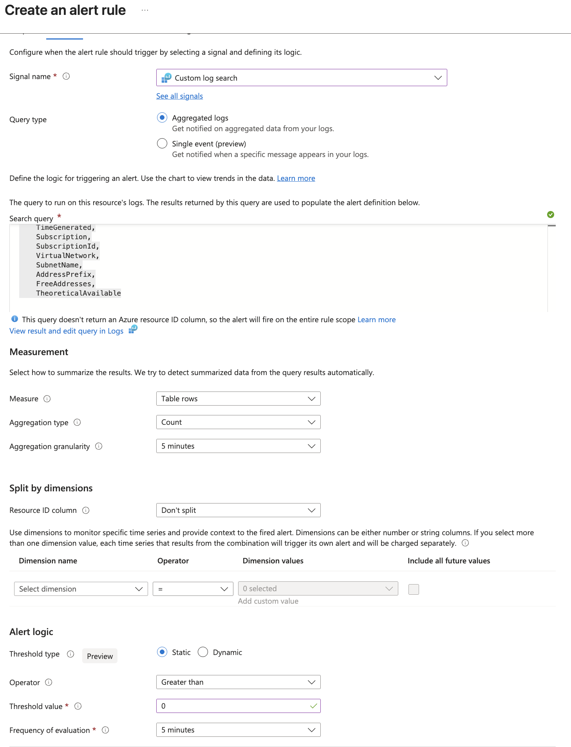Select the Single event (preview) radio button
This screenshot has width=571, height=747.
[162, 143]
